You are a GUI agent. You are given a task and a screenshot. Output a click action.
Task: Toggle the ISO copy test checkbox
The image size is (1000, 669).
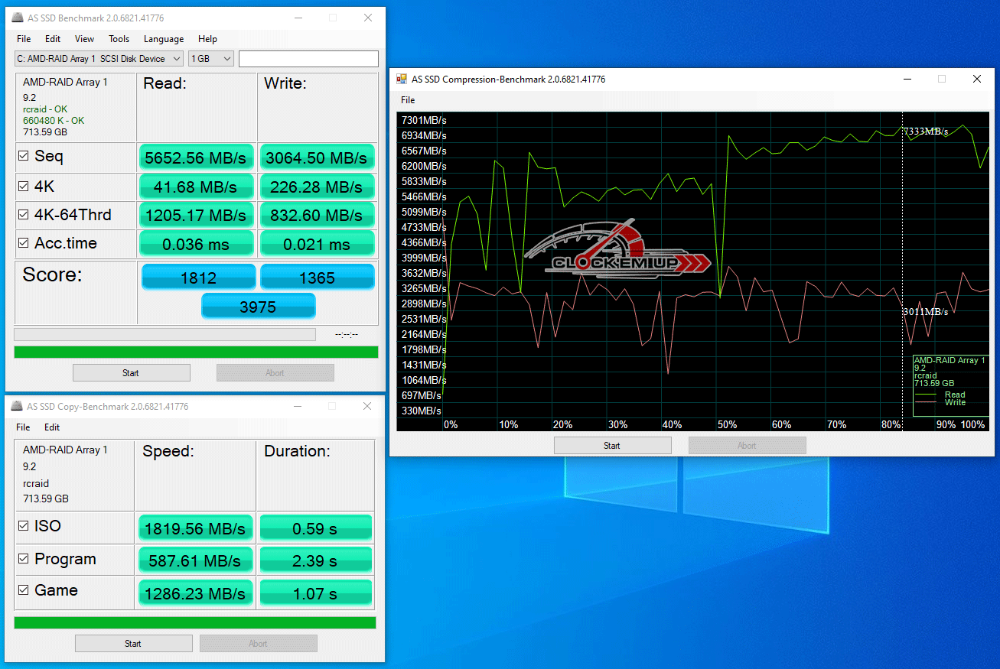(24, 526)
